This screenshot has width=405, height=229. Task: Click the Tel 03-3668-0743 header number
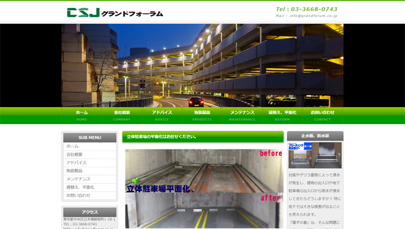(307, 9)
